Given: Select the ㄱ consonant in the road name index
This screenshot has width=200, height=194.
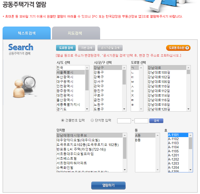Looking at the screenshot, I should [x=135, y=68].
